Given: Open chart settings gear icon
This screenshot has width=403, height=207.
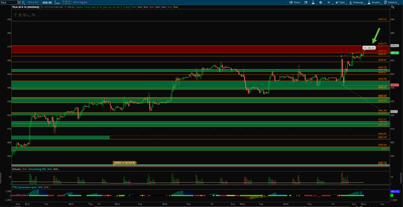Looking at the screenshot, I should point(320,2).
